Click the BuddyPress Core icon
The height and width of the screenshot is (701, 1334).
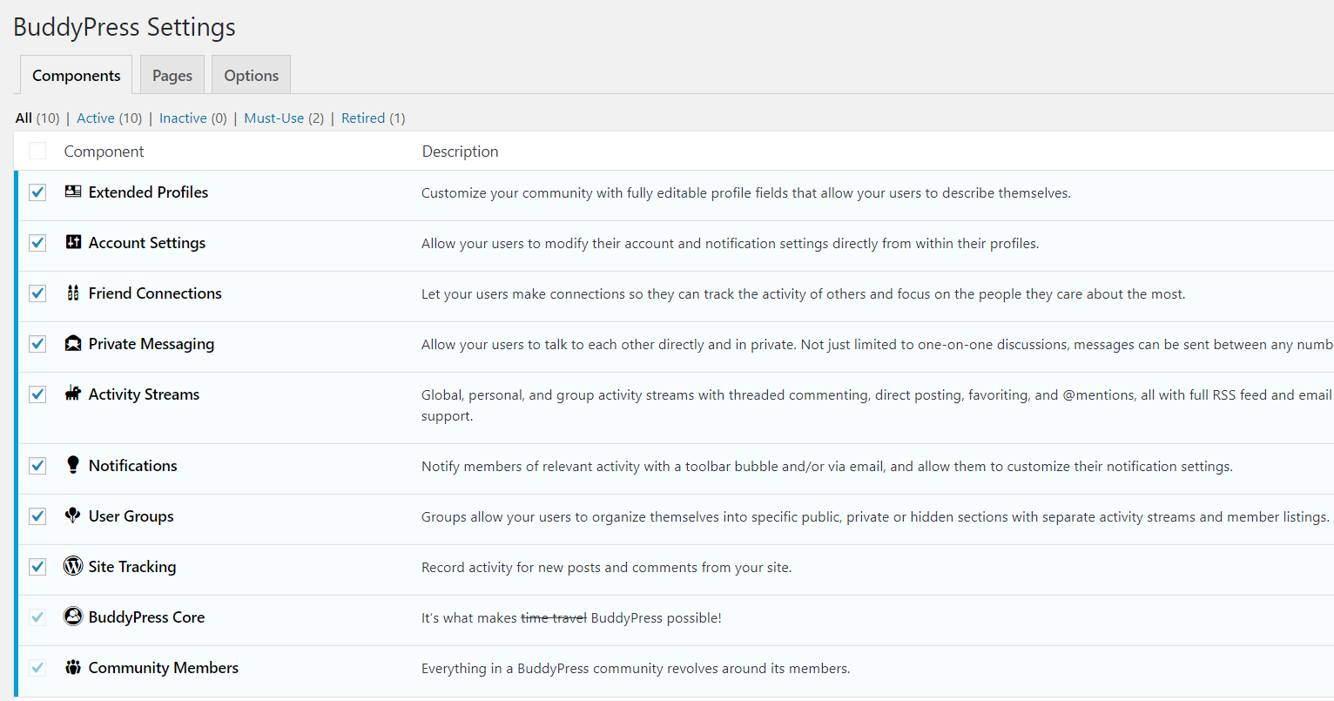point(73,617)
